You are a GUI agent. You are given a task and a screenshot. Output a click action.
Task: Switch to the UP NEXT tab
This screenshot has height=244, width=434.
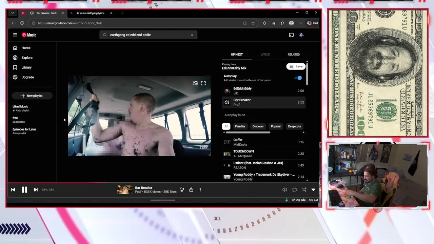(x=237, y=55)
